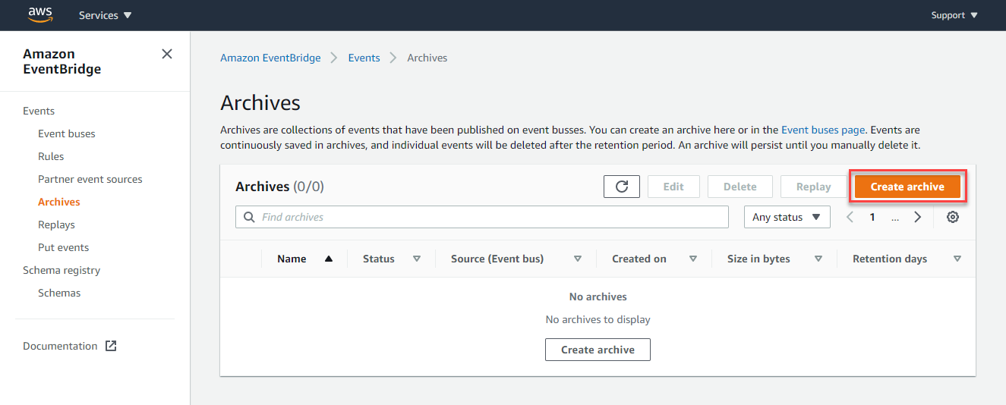Click the No archives message
Image resolution: width=1006 pixels, height=405 pixels.
[x=598, y=297]
